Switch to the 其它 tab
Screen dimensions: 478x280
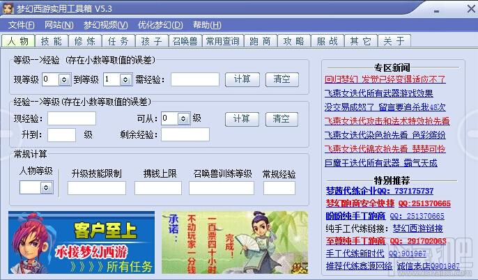(x=361, y=41)
